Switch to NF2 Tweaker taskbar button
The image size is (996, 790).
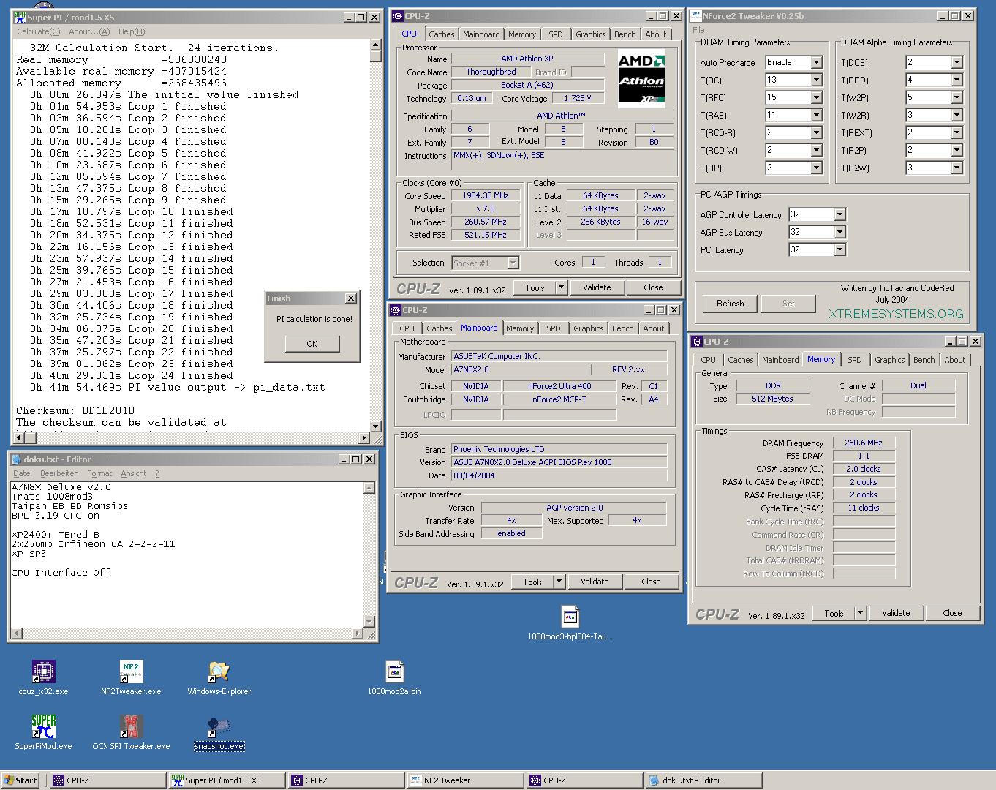(x=464, y=780)
